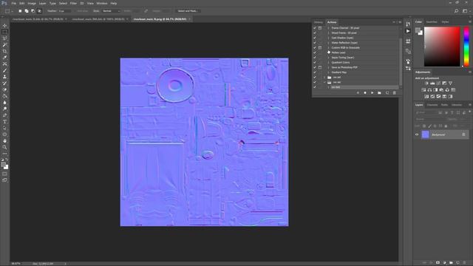Click the Levels adjustment icon
Screen dimensions: 473x266
pos(432,83)
